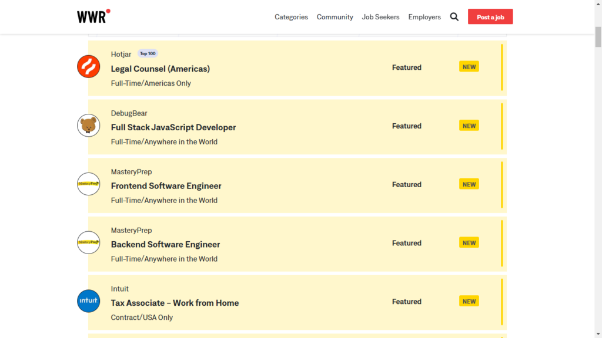Open the Legal Counsel (Americas) listing
This screenshot has width=602, height=338.
click(160, 69)
